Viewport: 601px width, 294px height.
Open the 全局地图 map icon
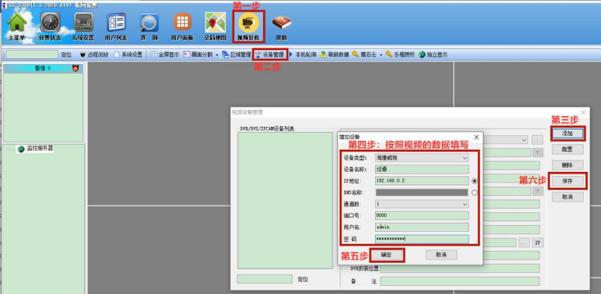click(x=215, y=24)
